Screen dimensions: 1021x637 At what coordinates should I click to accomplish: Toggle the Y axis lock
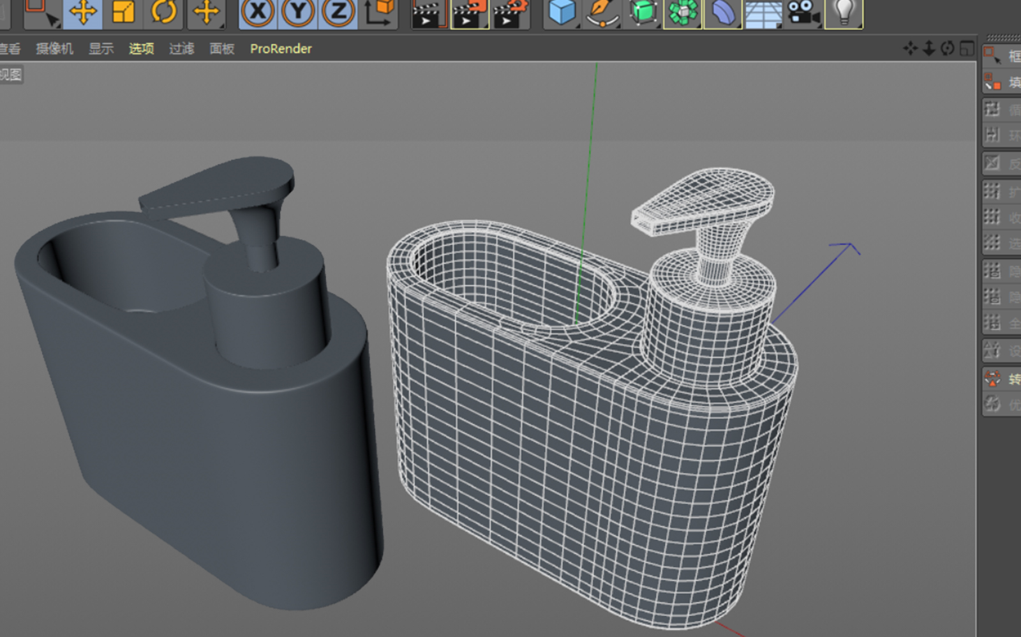(297, 14)
